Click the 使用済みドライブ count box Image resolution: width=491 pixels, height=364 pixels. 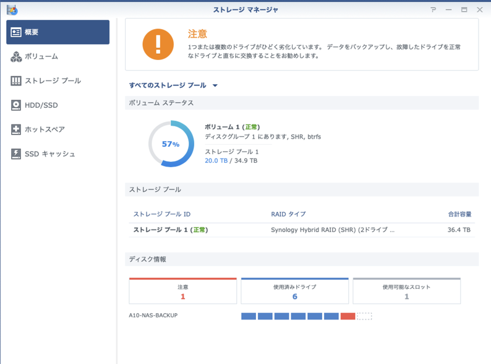click(x=294, y=292)
